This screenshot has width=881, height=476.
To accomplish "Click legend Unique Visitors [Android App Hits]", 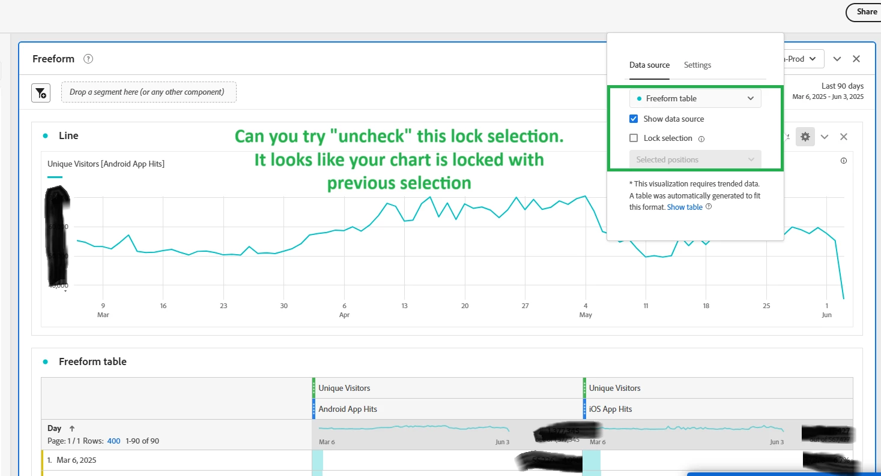I will (x=106, y=164).
